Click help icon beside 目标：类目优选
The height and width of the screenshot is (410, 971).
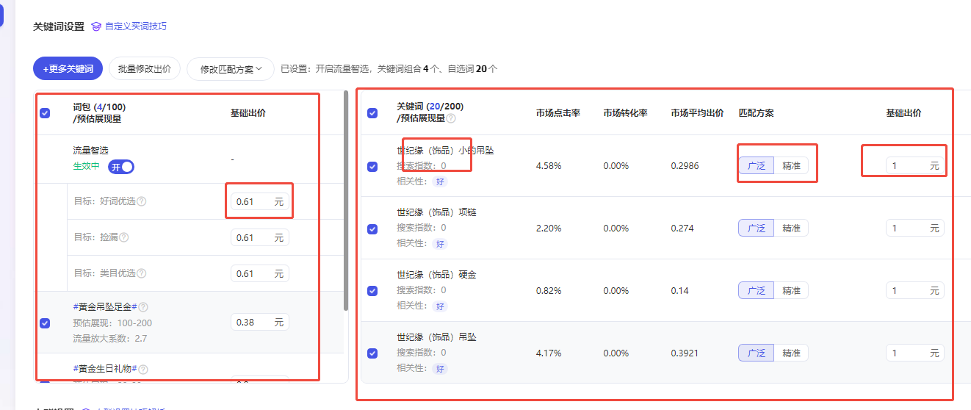(x=142, y=273)
